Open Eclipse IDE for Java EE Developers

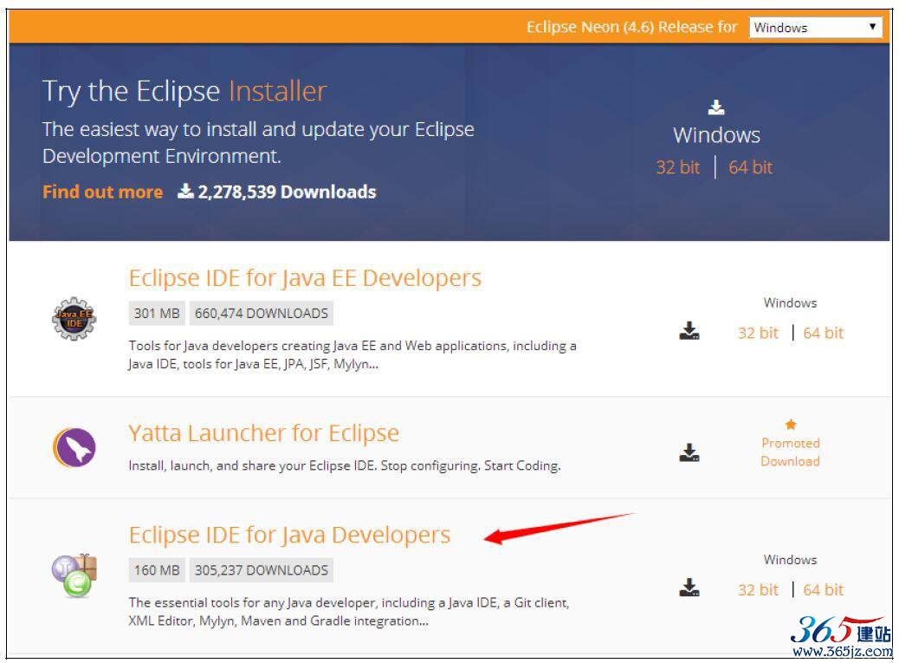(305, 278)
